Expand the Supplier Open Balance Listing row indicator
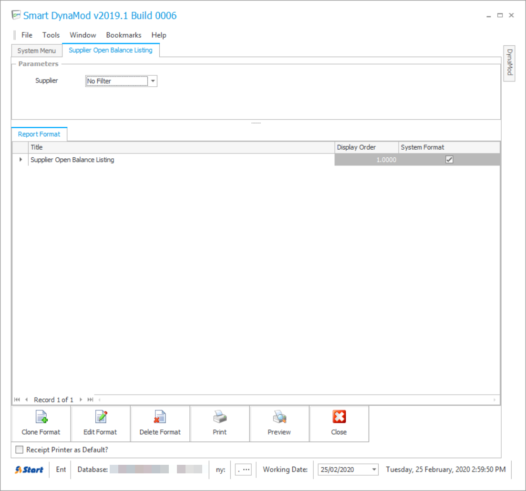This screenshot has width=526, height=491. pyautogui.click(x=21, y=160)
